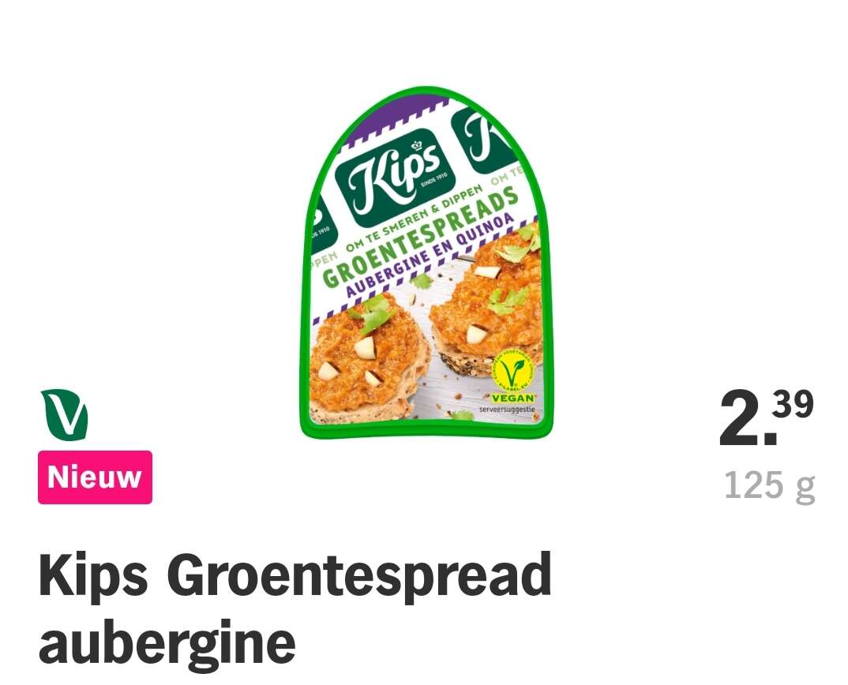Open the Kips Groentespread product title
The height and width of the screenshot is (685, 848).
295,608
